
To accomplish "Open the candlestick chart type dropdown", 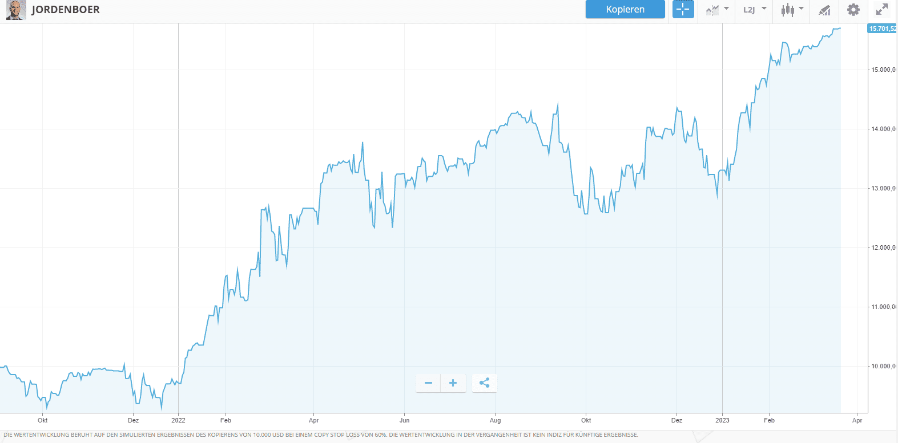I will 792,10.
